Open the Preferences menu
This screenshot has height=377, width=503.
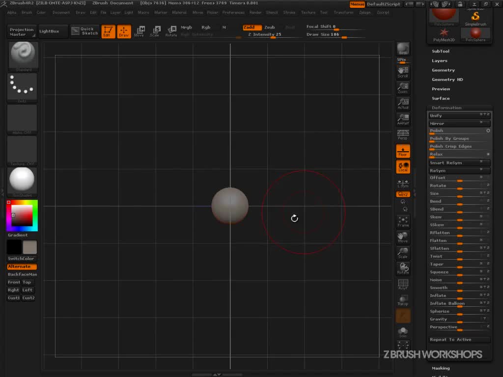[233, 12]
